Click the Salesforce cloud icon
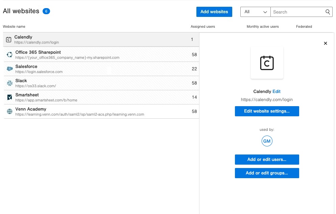 click(10, 69)
